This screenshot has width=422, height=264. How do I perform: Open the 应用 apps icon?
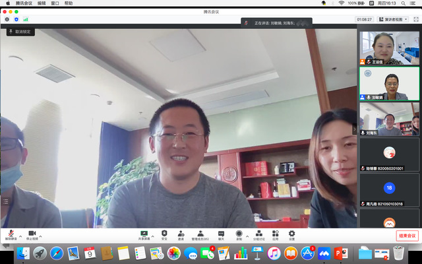pos(276,234)
